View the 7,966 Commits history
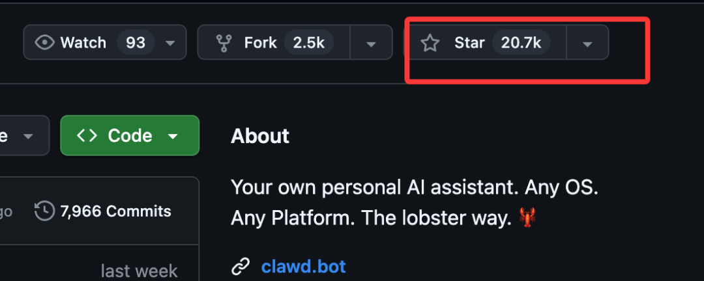 tap(115, 211)
